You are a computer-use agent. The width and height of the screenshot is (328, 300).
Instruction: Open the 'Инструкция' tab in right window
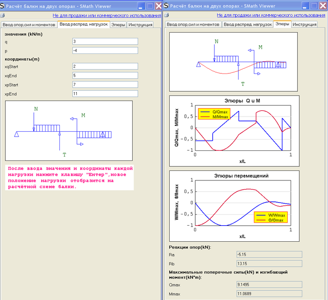tap(304, 25)
